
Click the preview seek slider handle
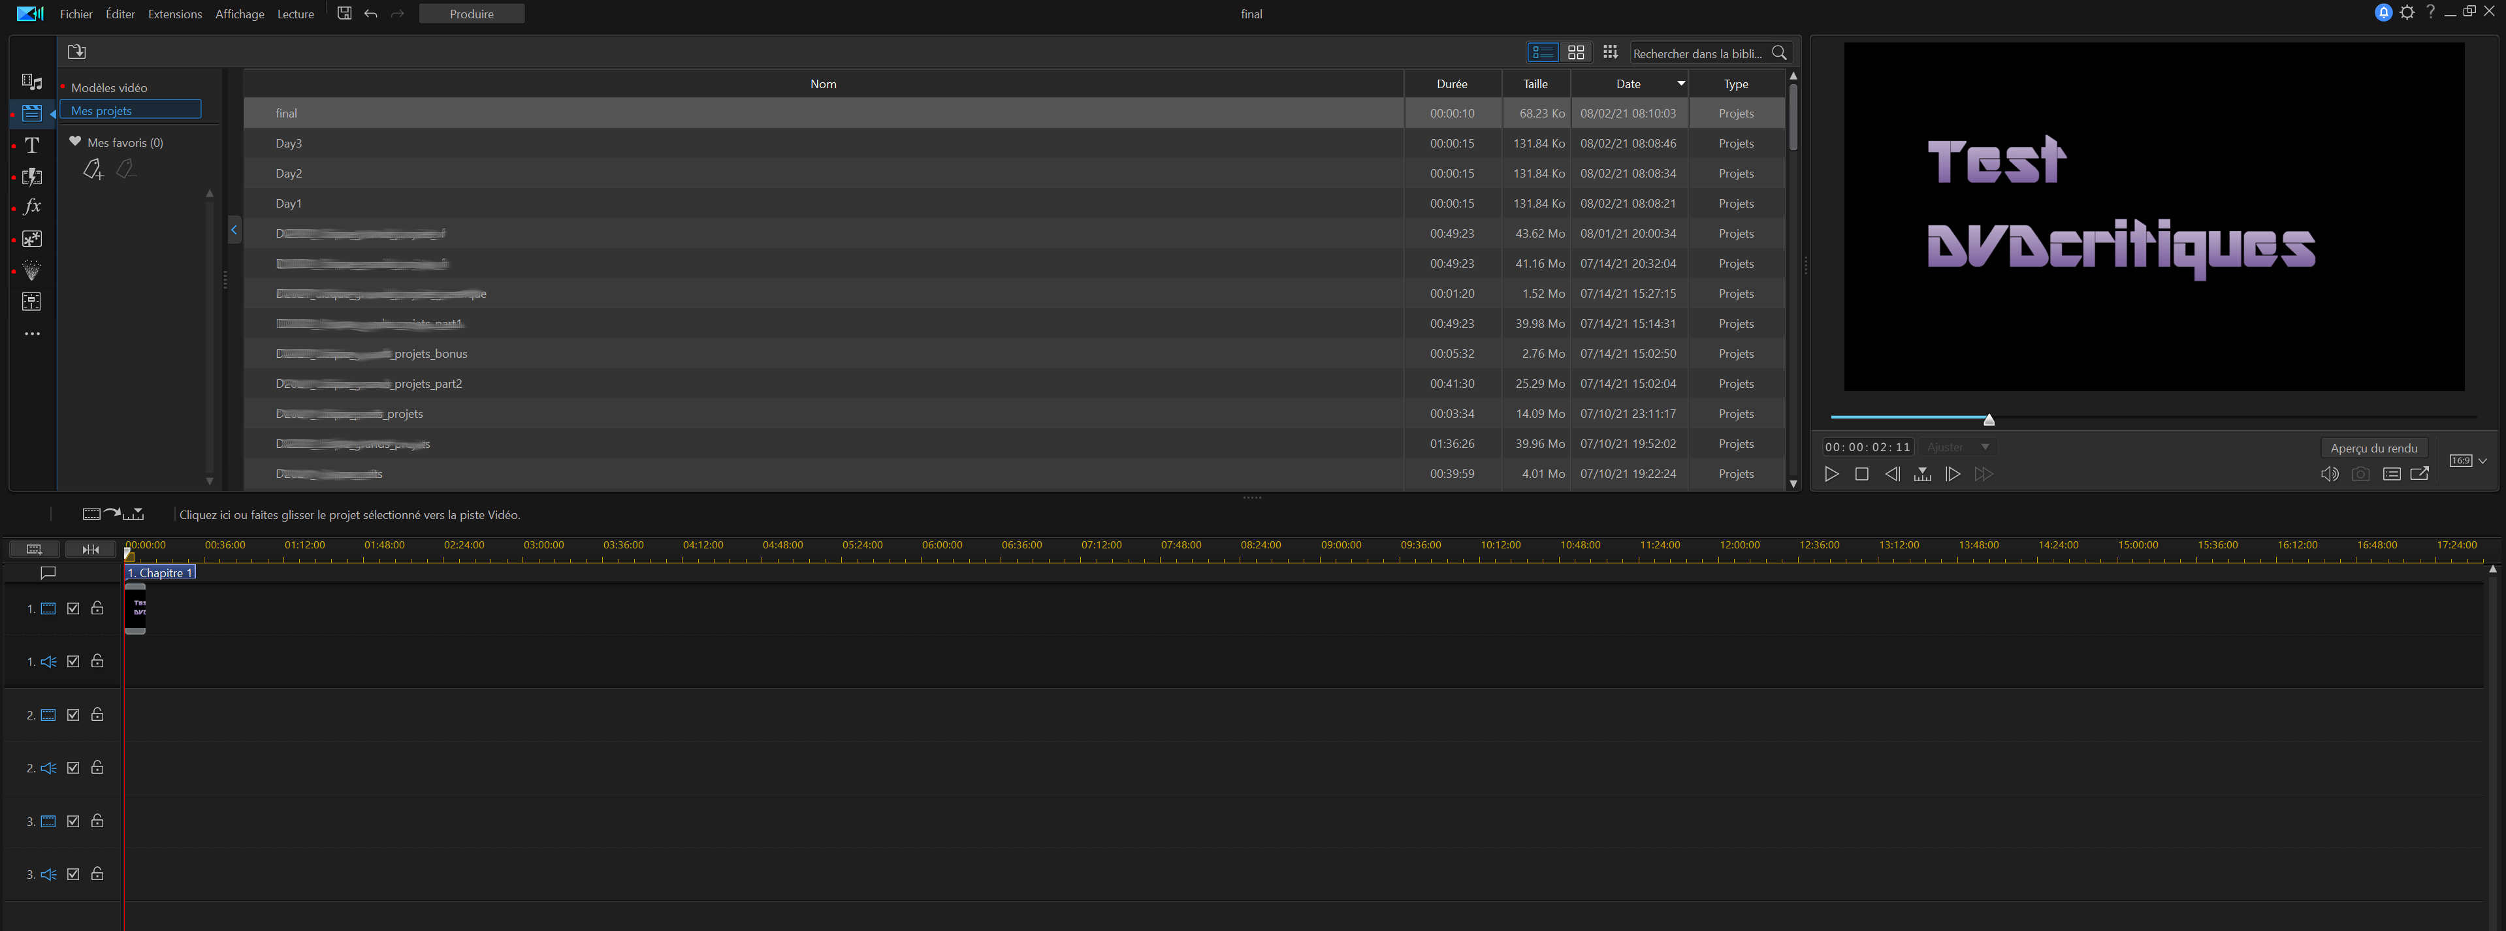(1989, 419)
